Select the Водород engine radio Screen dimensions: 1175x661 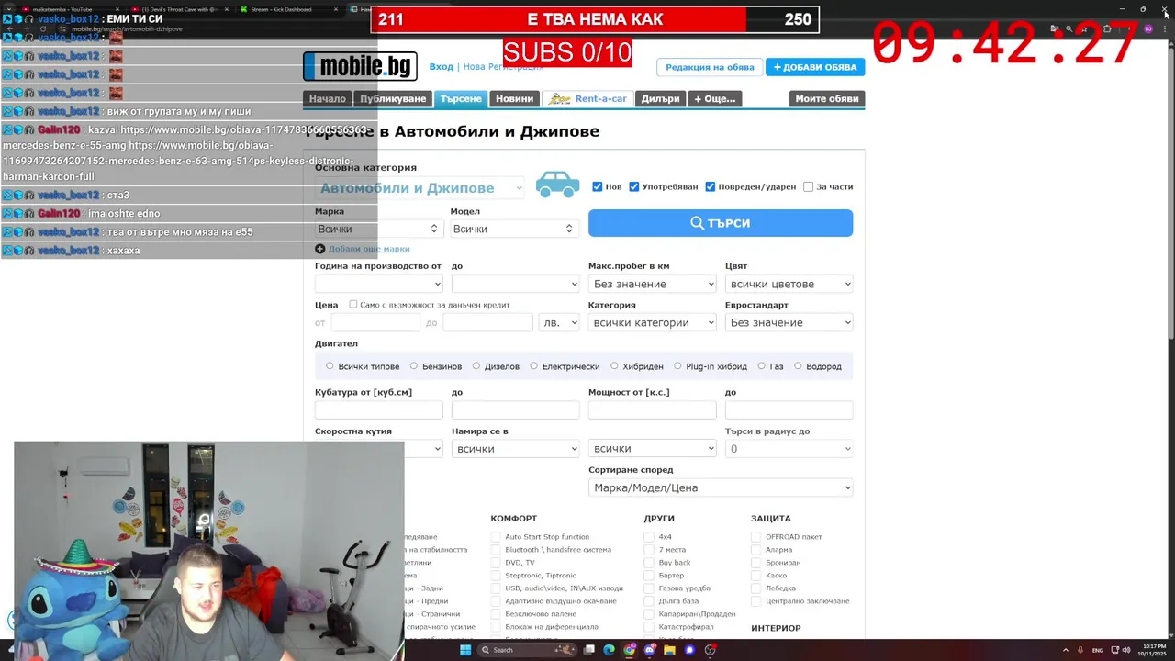tap(798, 366)
